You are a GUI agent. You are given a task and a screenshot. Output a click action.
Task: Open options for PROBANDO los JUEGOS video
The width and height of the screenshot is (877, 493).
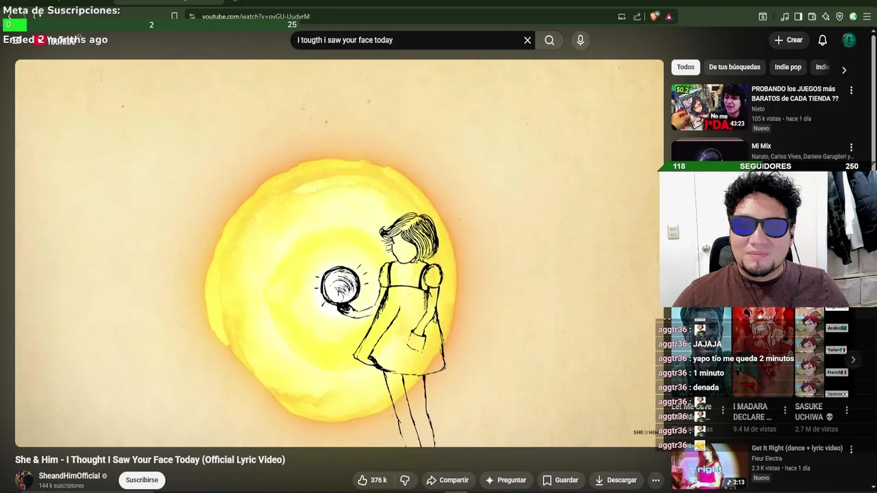pos(851,90)
